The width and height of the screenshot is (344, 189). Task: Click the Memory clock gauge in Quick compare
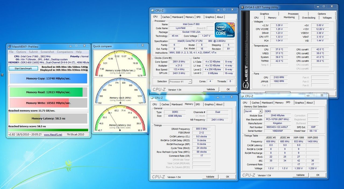coord(120,91)
